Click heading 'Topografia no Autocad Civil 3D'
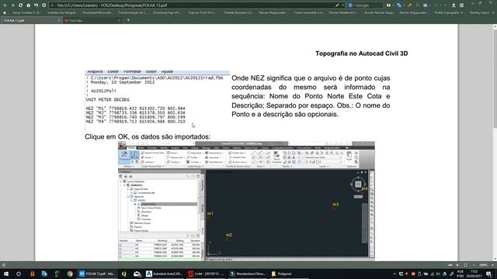Viewport: 497px width, 279px height. pos(361,53)
